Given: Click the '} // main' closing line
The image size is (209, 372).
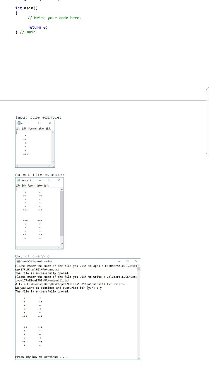Looking at the screenshot, I should (x=26, y=32).
